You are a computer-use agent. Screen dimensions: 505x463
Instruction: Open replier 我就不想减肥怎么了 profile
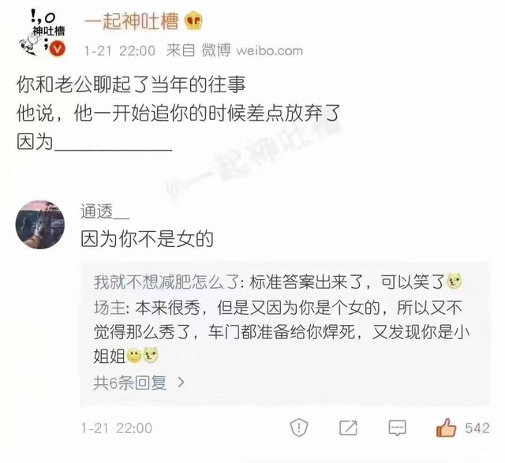(x=166, y=282)
